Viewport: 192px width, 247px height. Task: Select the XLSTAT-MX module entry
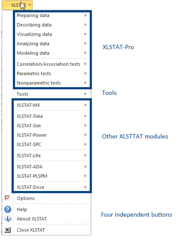[x=52, y=105]
